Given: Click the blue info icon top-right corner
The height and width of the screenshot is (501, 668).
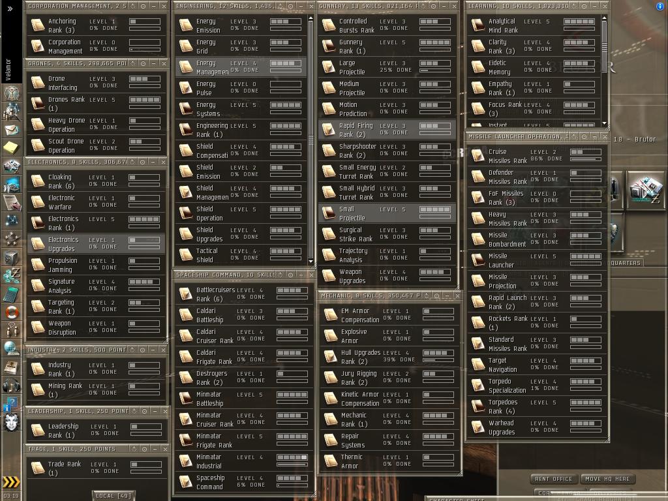Looking at the screenshot, I should tap(660, 6).
